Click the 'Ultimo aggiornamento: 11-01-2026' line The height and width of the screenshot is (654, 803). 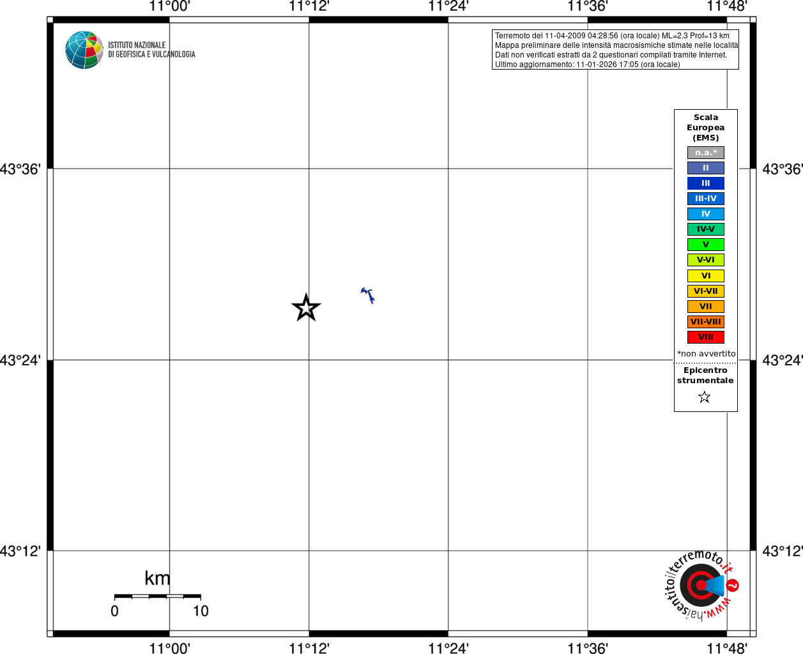(587, 65)
